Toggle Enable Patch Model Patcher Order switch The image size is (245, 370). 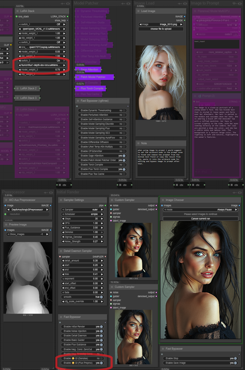click(124, 160)
